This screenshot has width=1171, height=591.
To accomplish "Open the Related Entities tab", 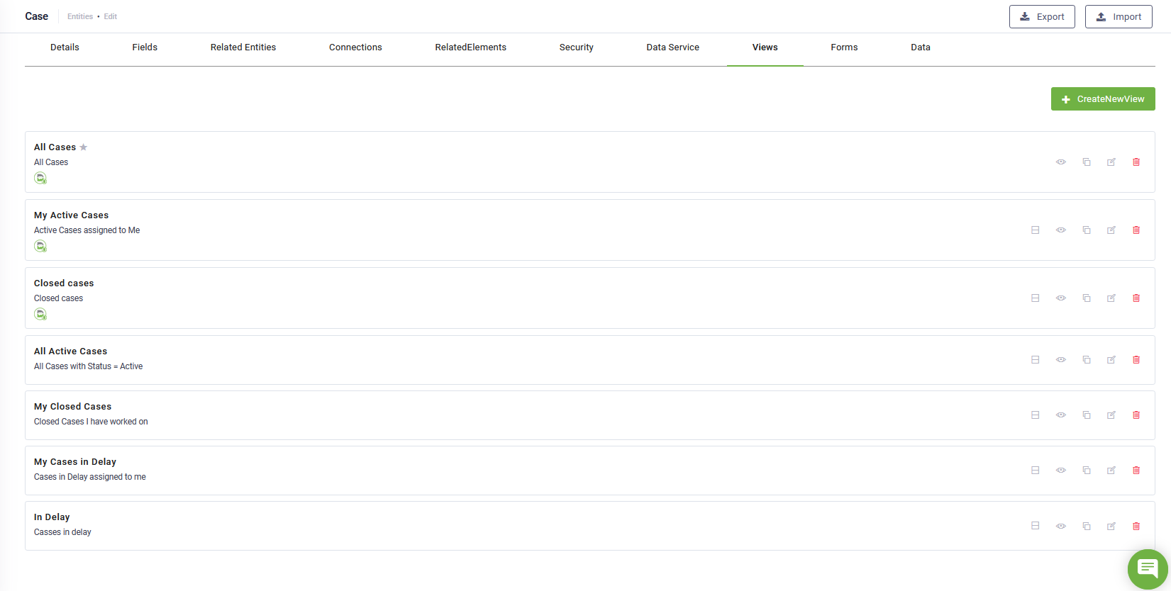I will [243, 47].
